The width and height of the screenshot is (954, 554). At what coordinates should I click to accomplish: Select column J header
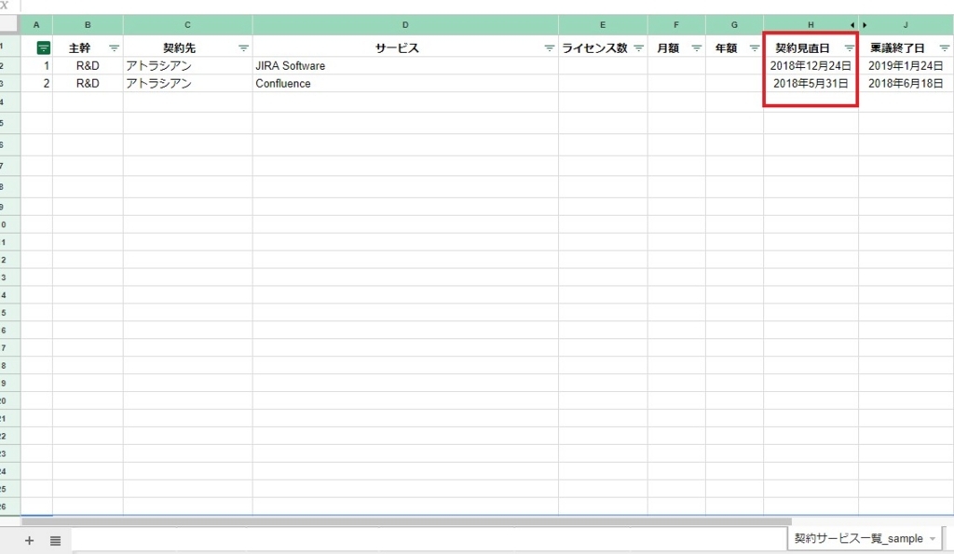[906, 25]
